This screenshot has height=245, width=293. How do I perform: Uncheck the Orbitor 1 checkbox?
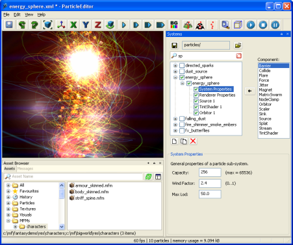(196, 113)
